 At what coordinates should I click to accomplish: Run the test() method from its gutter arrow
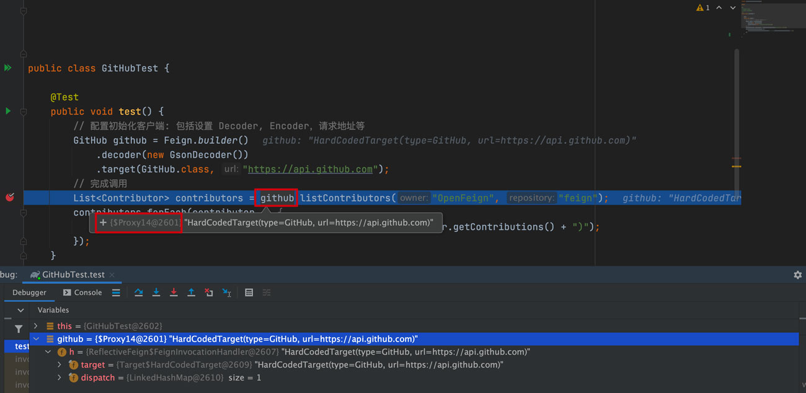click(x=8, y=111)
